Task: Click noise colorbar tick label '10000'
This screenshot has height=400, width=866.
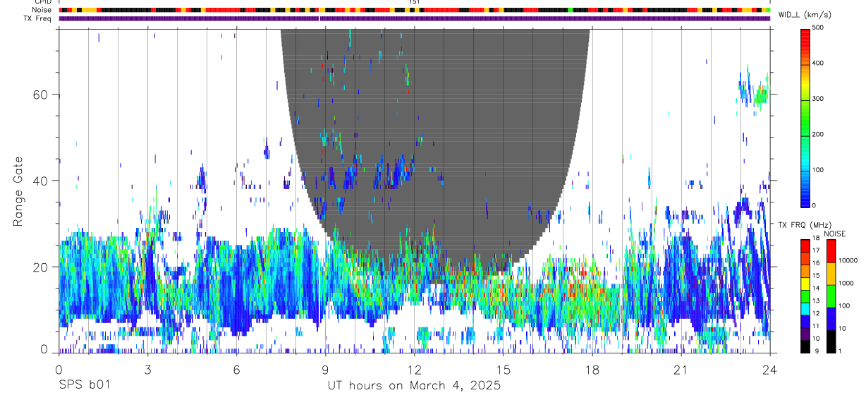Action: 848,260
